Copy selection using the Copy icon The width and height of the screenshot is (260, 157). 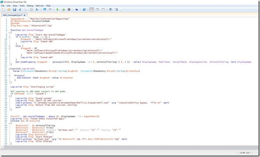pos(25,10)
